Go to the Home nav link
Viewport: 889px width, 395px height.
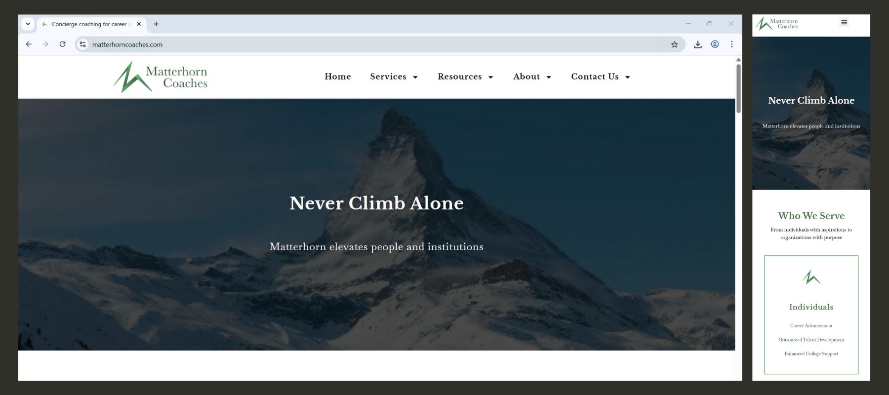[x=338, y=77]
